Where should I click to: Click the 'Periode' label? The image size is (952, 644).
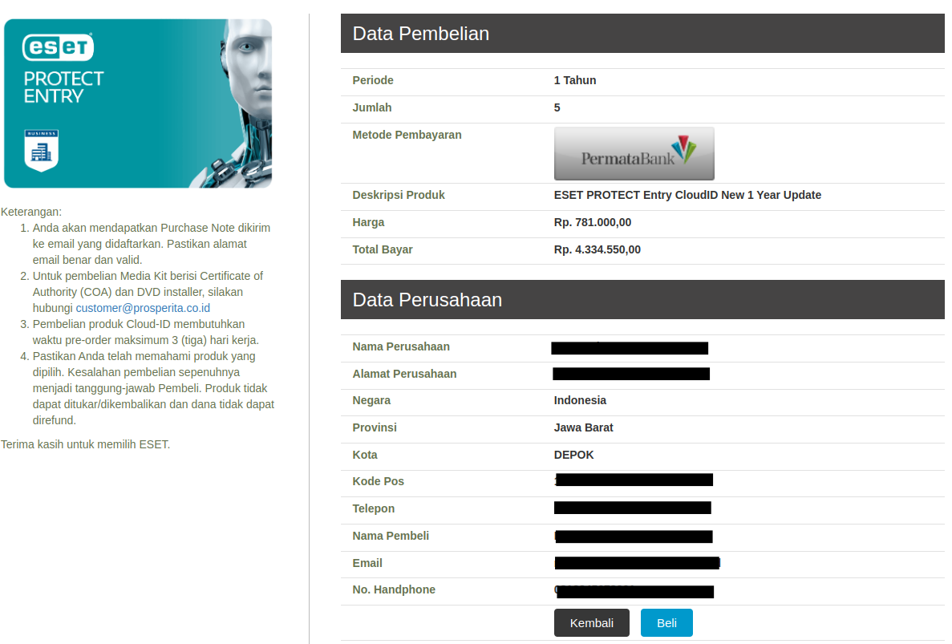(x=373, y=80)
